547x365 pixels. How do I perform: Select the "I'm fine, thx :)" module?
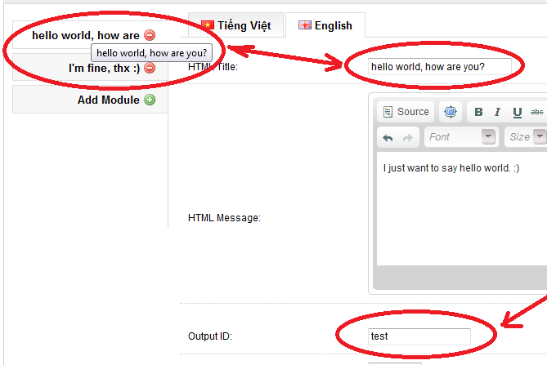click(104, 68)
